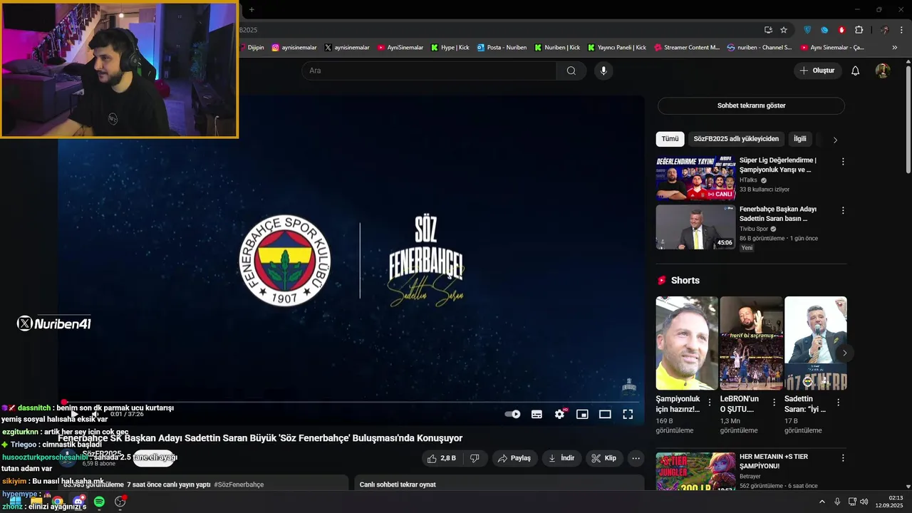The image size is (912, 513).
Task: Toggle the autoplay switch in the player
Action: (x=512, y=414)
